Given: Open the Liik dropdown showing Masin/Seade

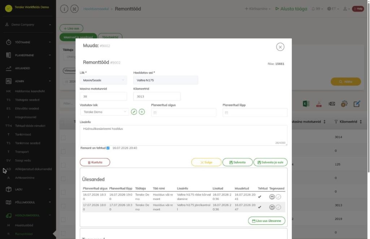Looking at the screenshot, I should point(103,81).
